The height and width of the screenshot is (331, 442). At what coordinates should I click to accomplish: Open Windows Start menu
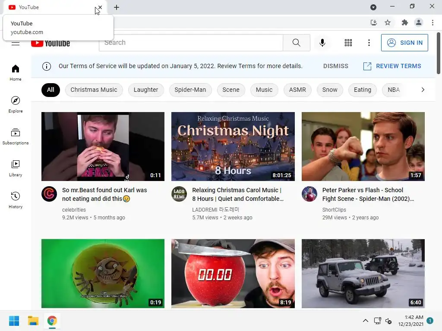click(x=14, y=321)
